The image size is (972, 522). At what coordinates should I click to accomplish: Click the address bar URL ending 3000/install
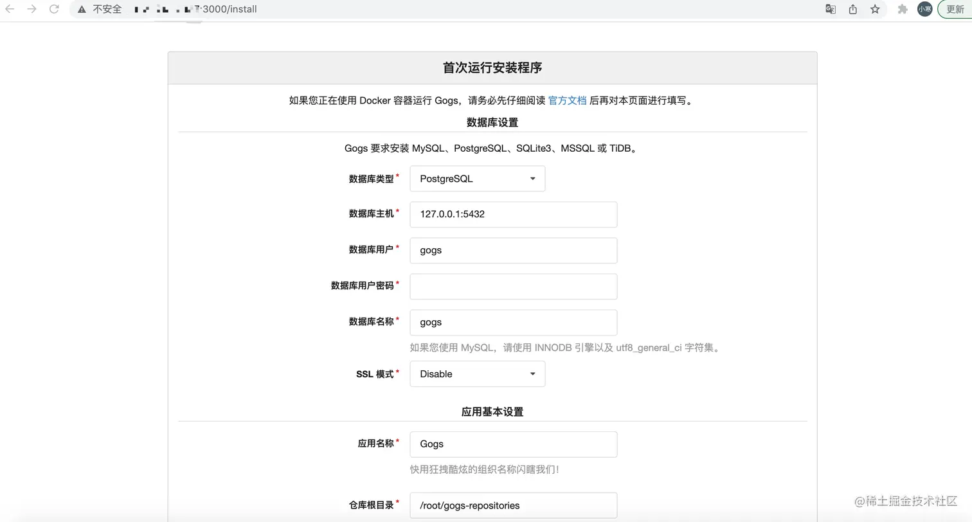[x=196, y=10]
